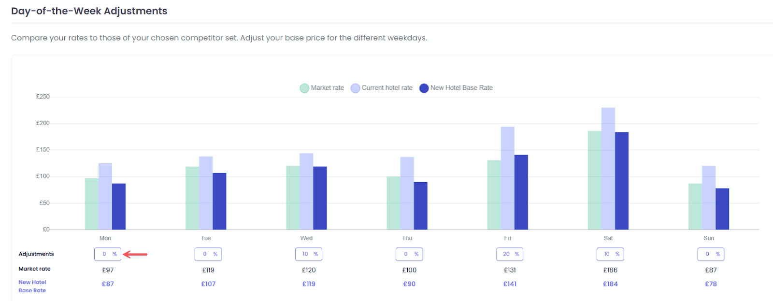773x301 pixels.
Task: Toggle the Current hotel rate legend label
Action: (387, 88)
